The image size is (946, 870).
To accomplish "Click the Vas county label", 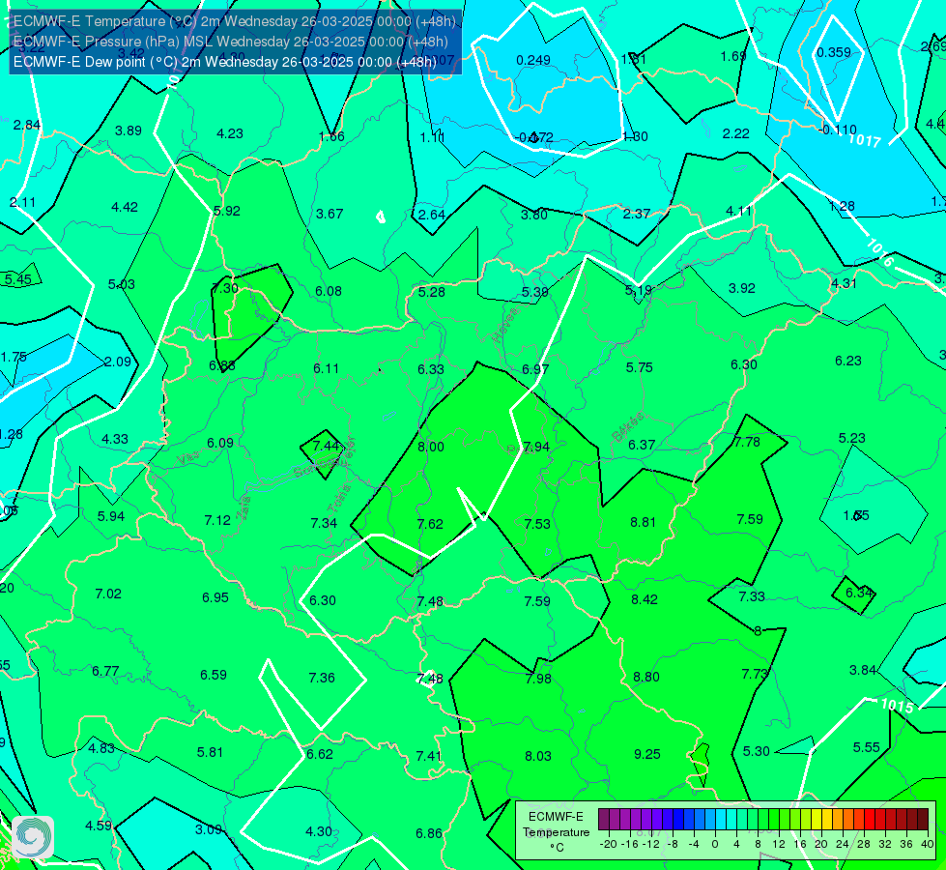I will point(188,459).
